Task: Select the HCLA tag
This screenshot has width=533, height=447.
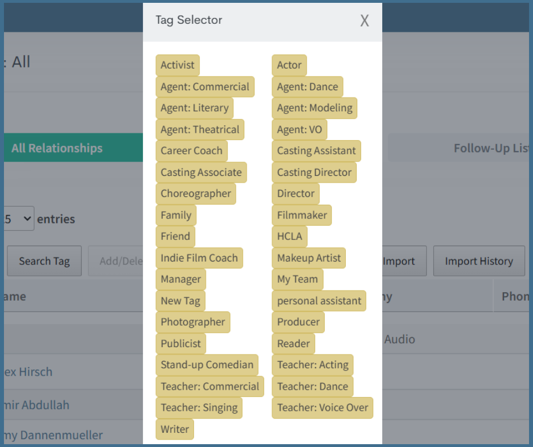Action: (289, 237)
